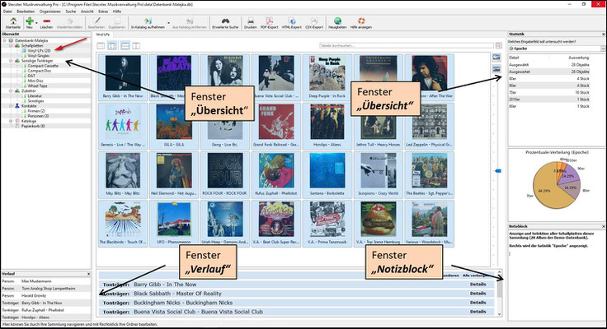Open the Bearbeiten menu
Viewport: 607px width, 329px height.
tap(26, 12)
